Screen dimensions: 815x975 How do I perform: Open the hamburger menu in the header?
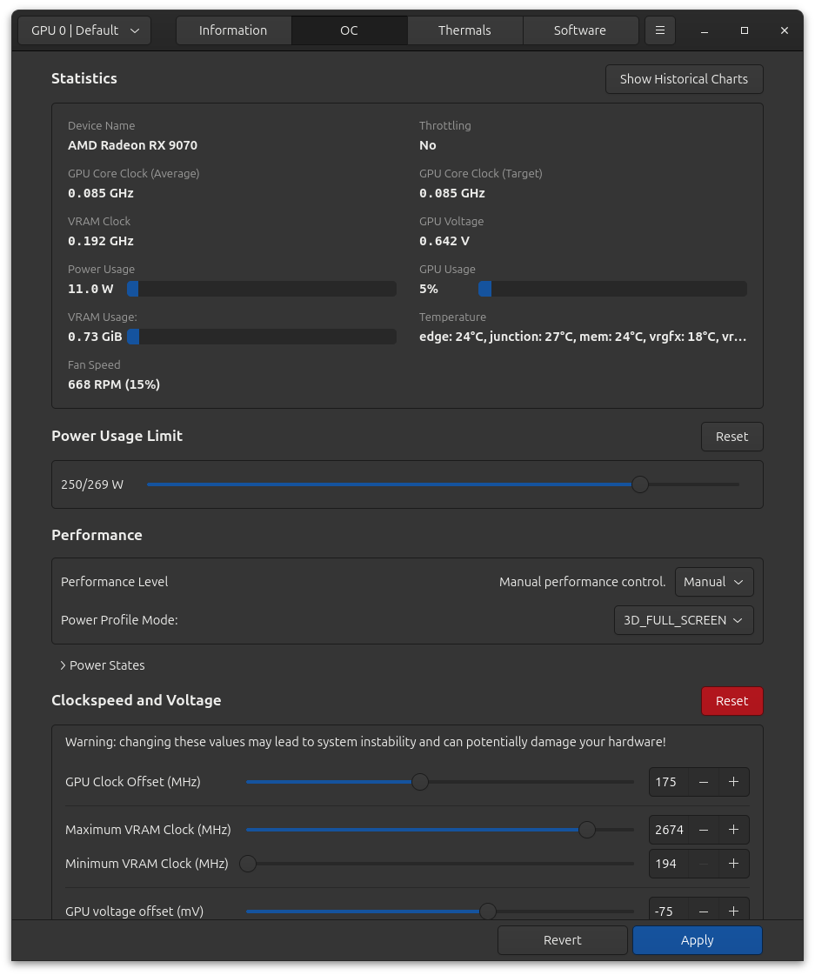point(659,30)
